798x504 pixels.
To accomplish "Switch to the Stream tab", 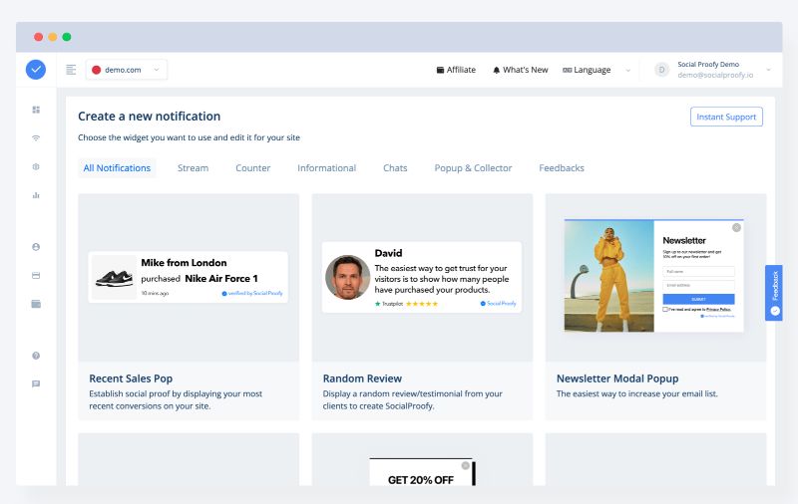I will click(193, 168).
